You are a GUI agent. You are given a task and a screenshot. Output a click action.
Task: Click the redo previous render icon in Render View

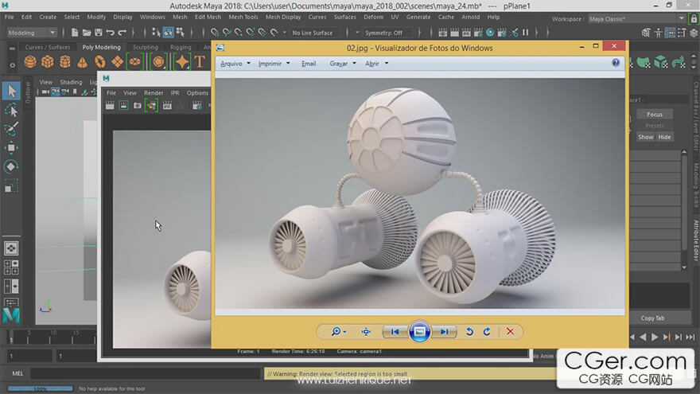coord(110,105)
